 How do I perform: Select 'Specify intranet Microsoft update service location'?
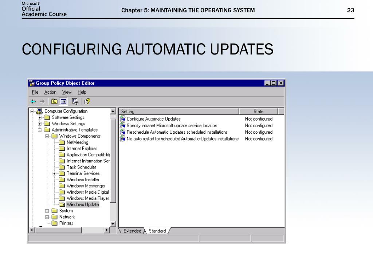pos(172,125)
